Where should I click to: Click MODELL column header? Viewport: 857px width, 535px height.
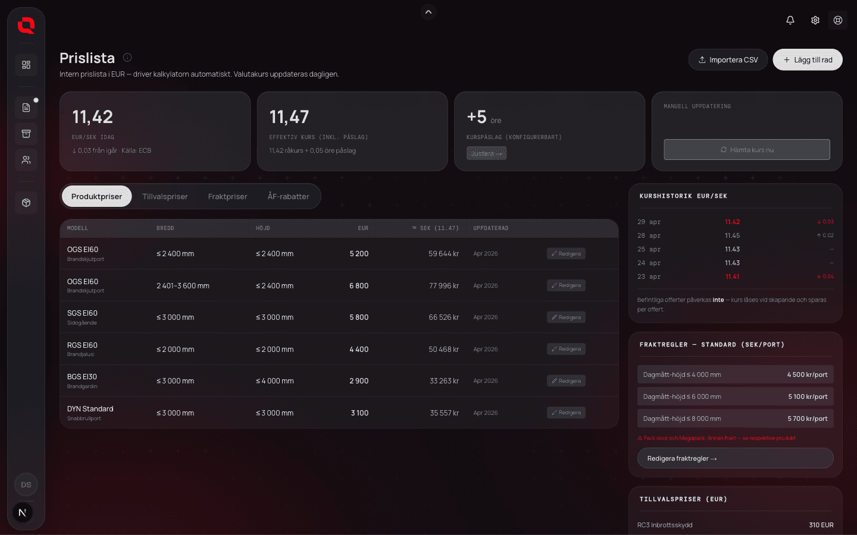tap(77, 228)
